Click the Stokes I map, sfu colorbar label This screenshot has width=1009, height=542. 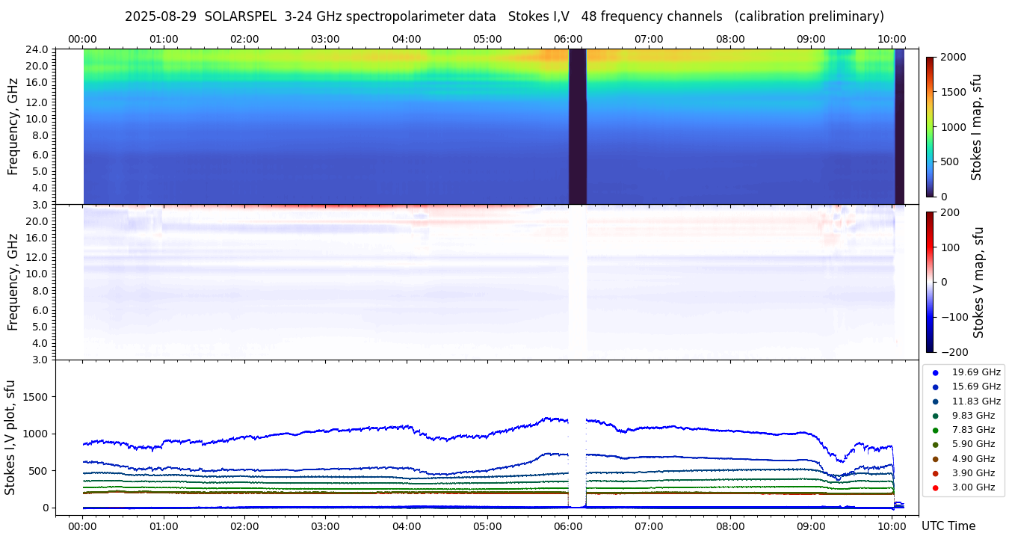(x=976, y=127)
